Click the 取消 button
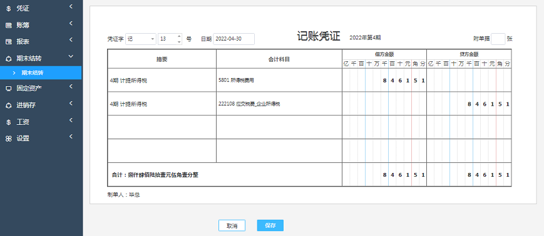This screenshot has height=236, width=544. tap(232, 225)
